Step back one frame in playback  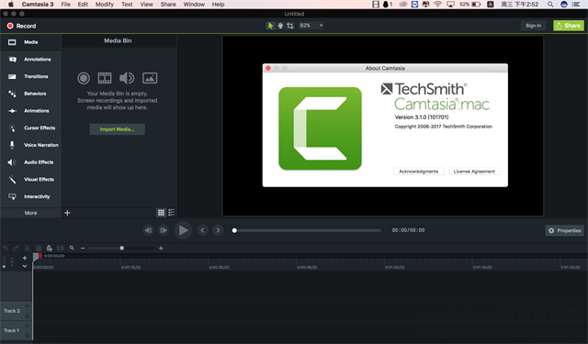click(x=148, y=230)
